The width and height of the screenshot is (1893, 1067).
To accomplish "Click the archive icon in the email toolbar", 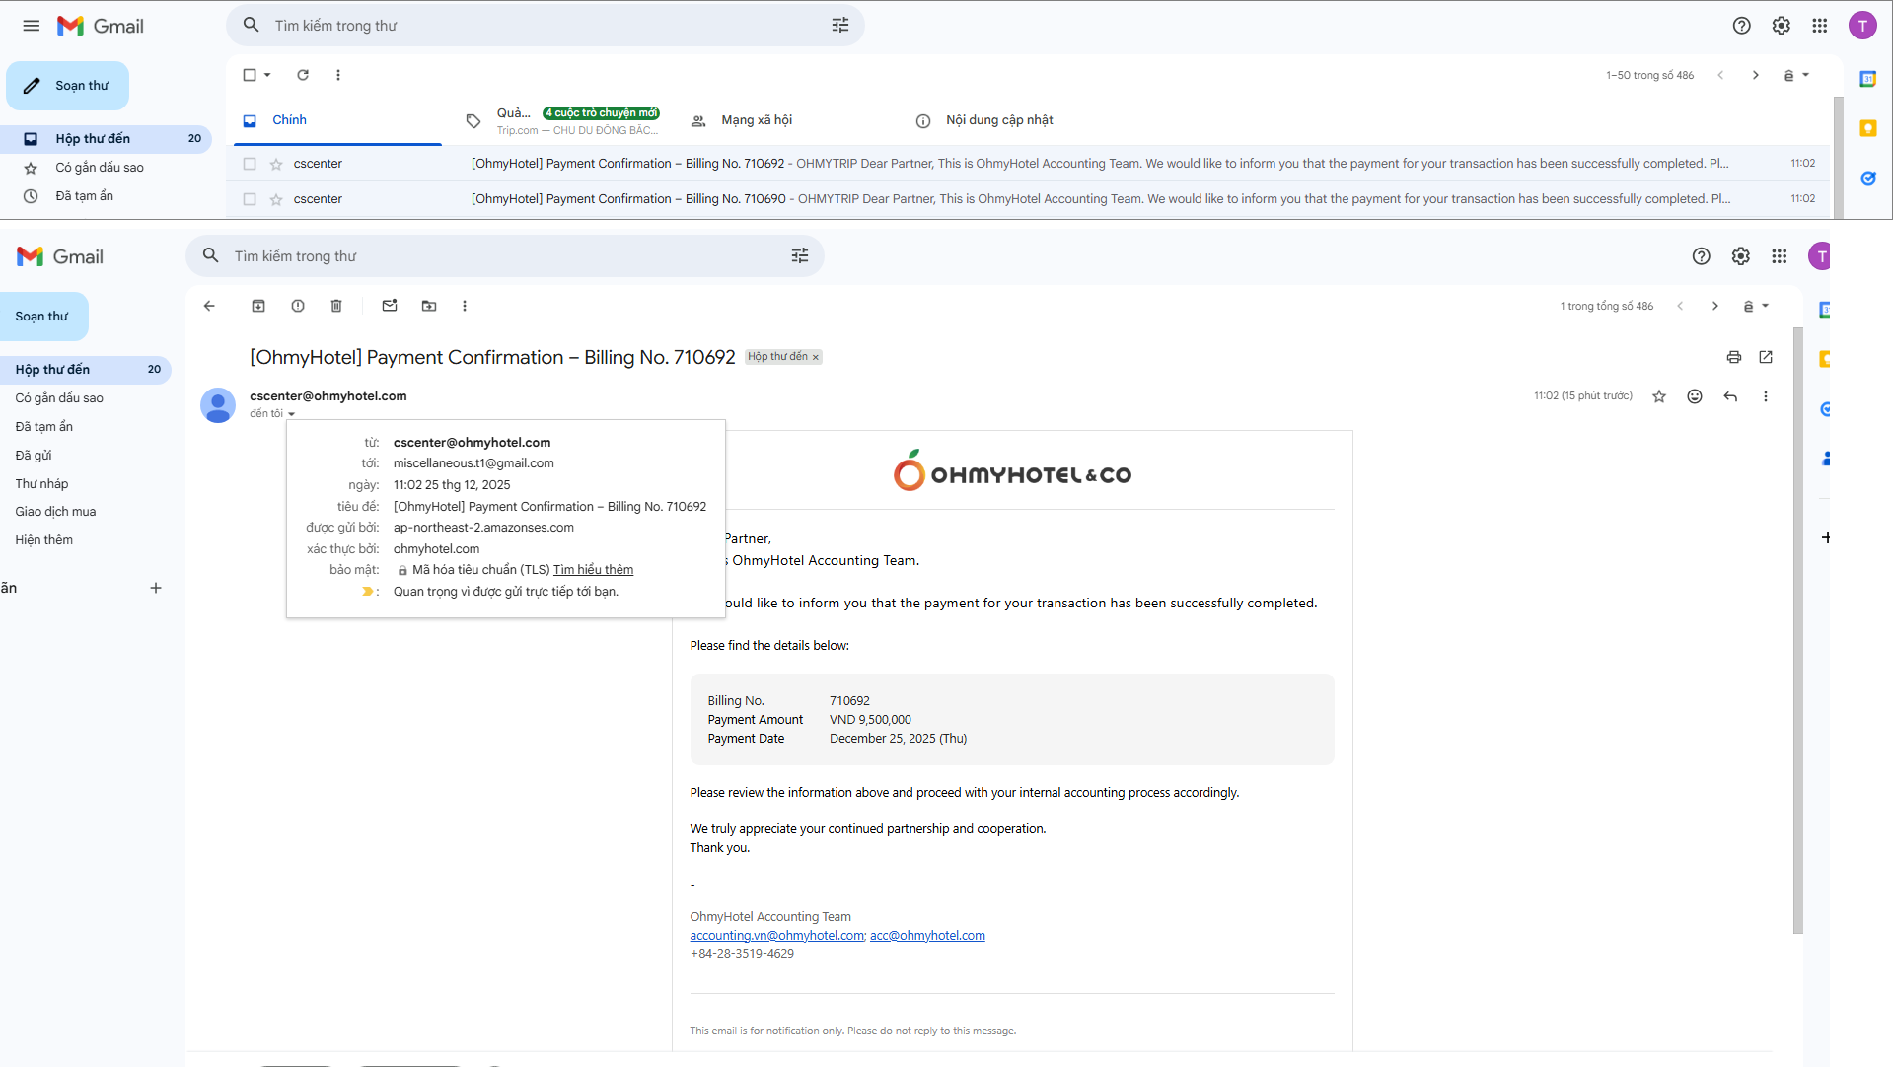I will click(258, 306).
